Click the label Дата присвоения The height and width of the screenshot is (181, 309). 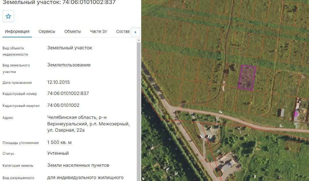click(17, 83)
